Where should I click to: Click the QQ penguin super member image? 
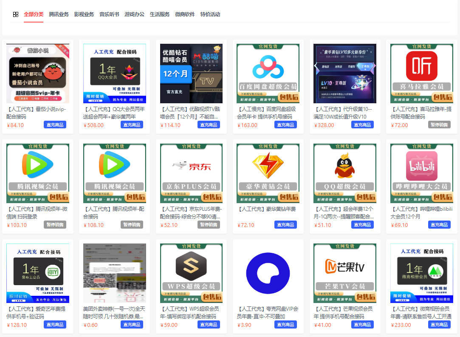click(x=345, y=173)
